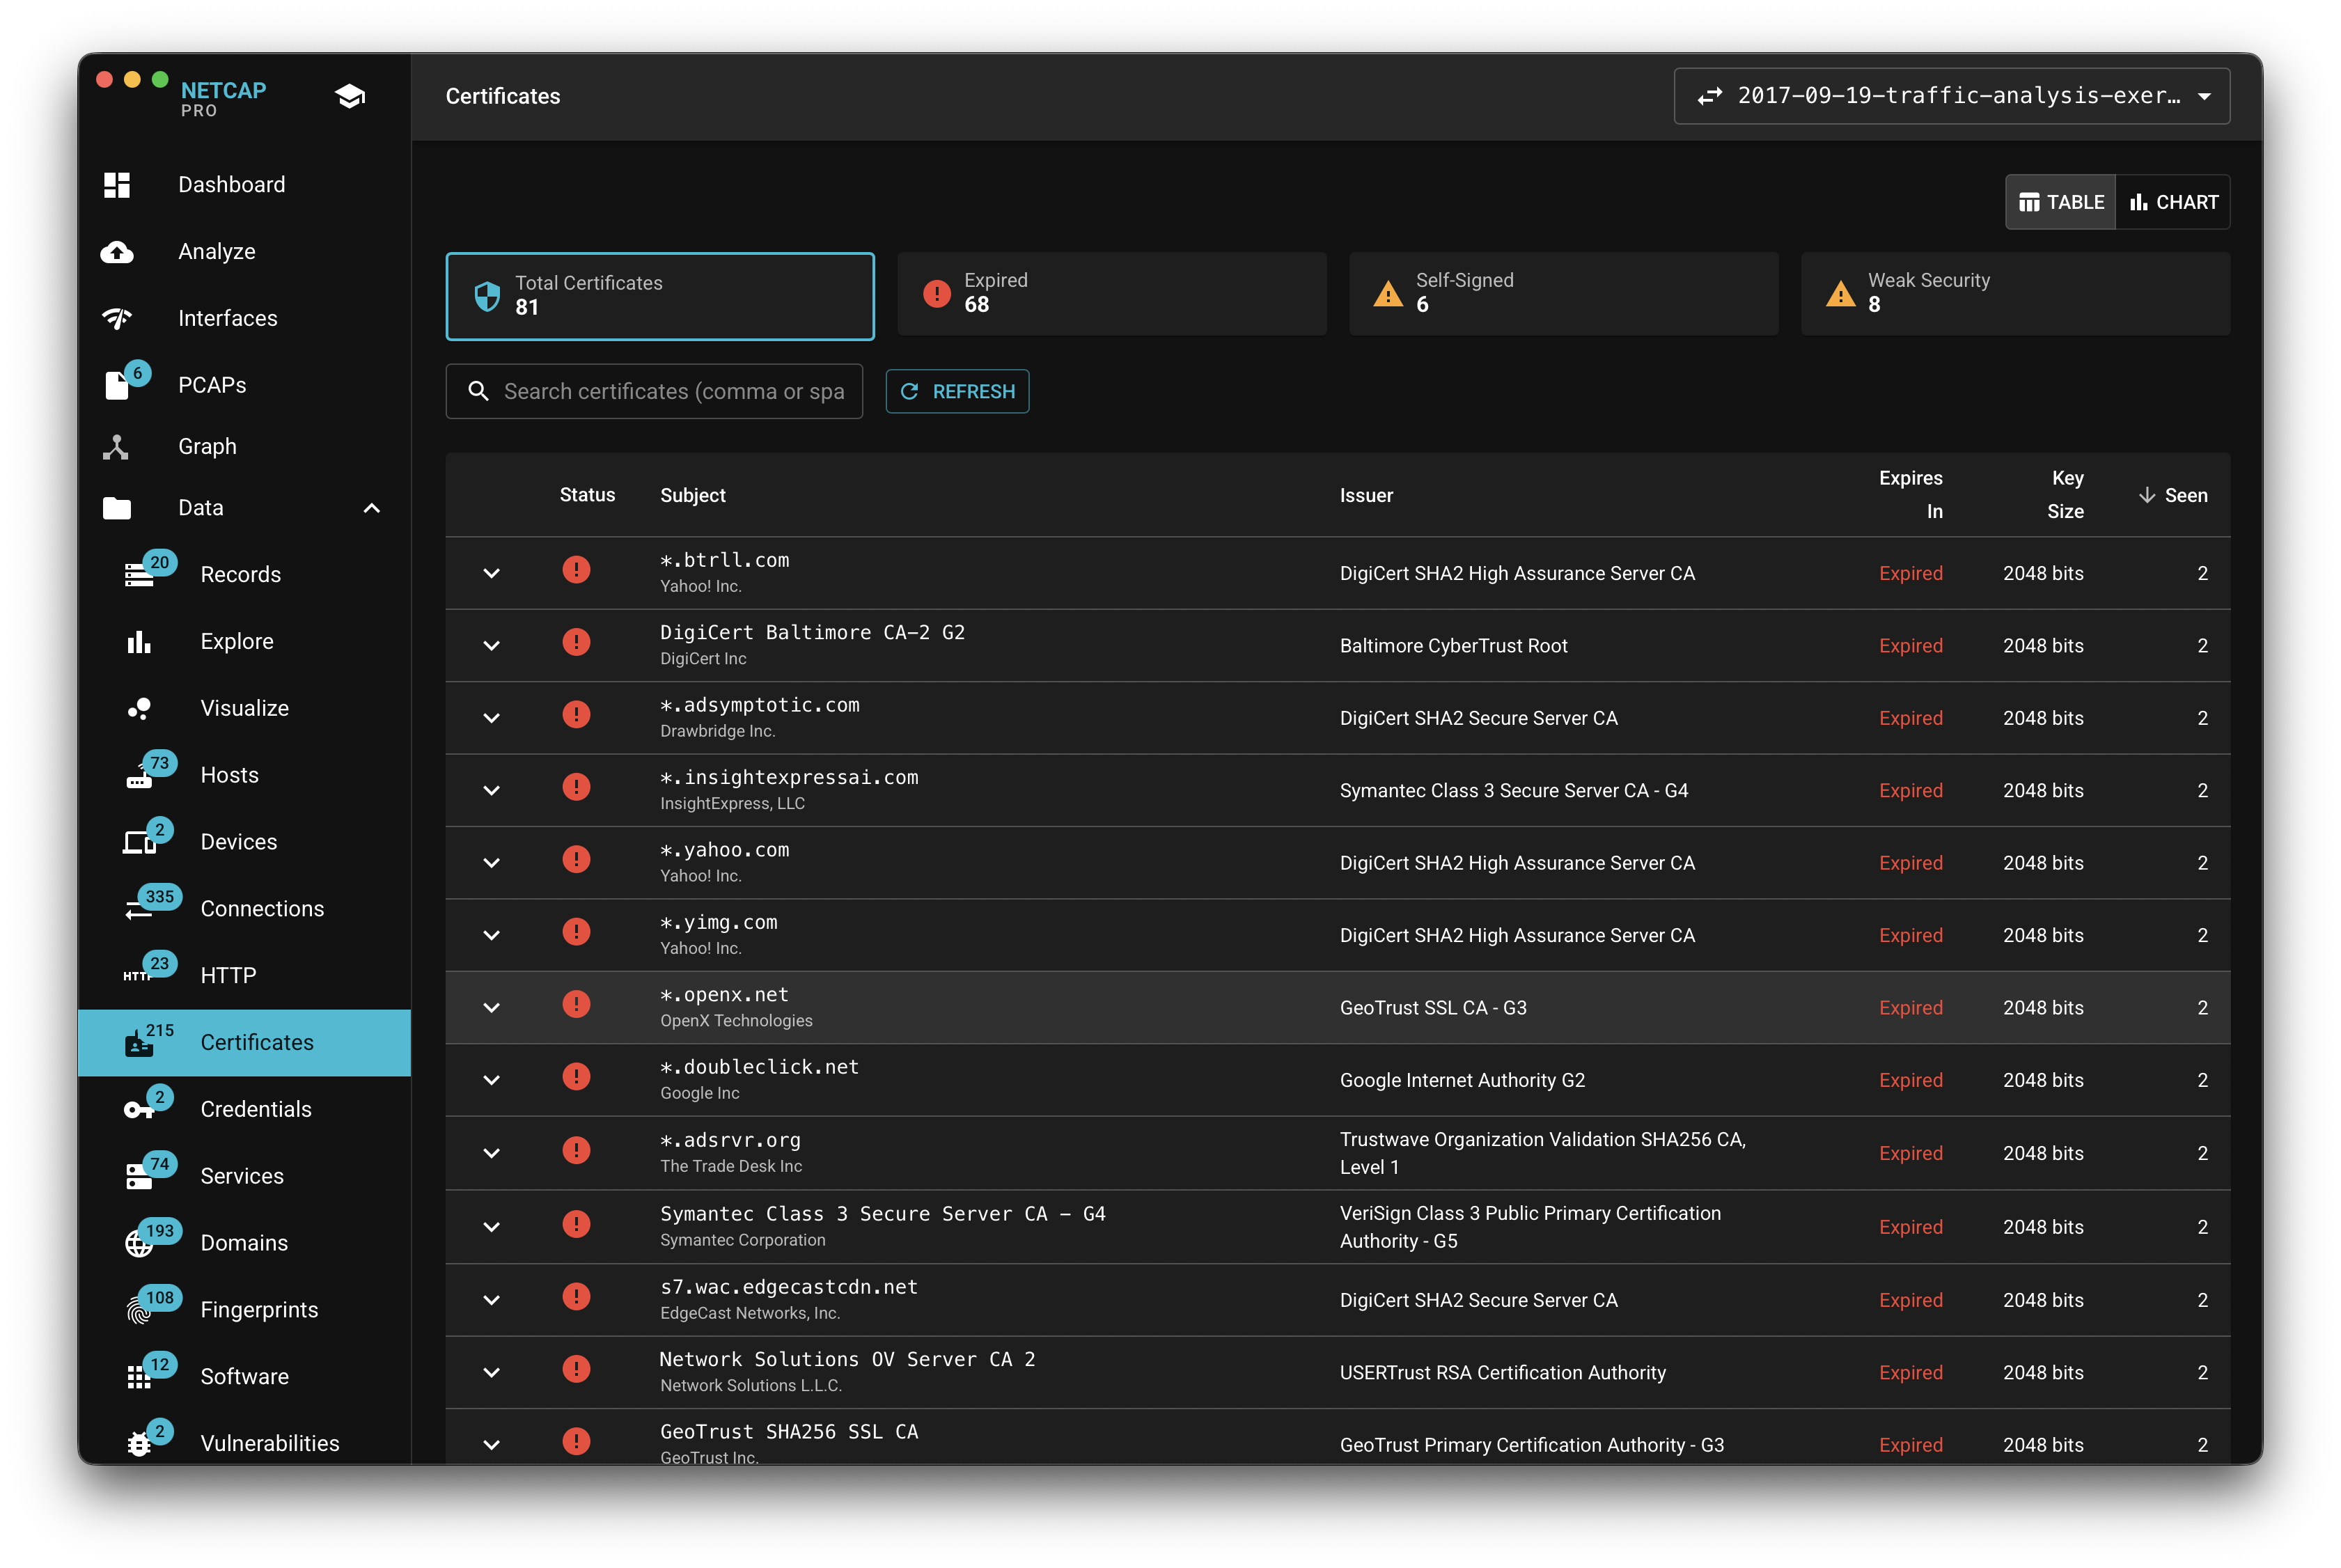Filter by the Total Certificates card

tap(660, 296)
